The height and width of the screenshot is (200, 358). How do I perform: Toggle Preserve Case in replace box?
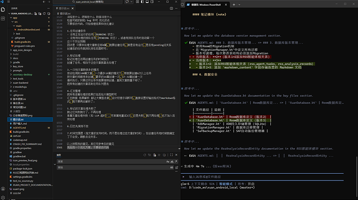click(171, 167)
